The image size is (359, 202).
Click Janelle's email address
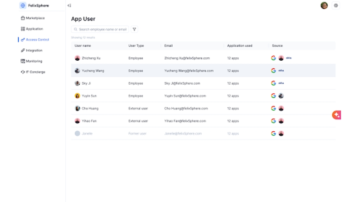[x=183, y=133]
